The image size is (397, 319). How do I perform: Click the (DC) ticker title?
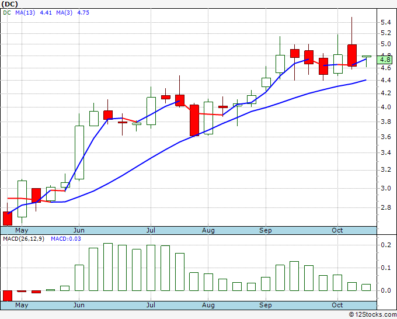point(9,4)
